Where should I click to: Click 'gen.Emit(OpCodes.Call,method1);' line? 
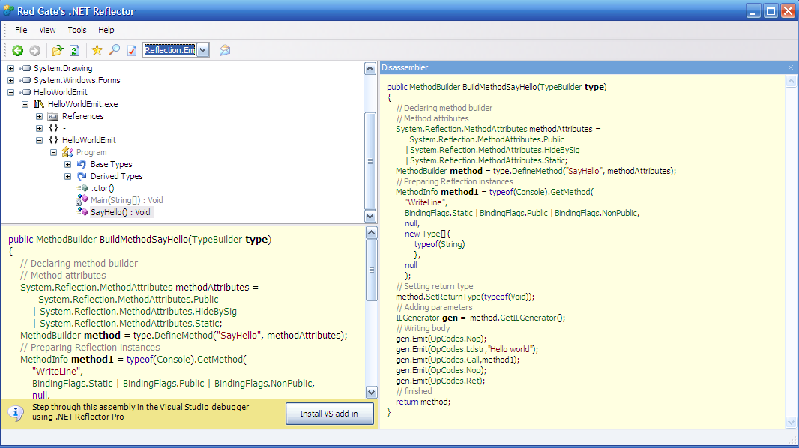[458, 360]
